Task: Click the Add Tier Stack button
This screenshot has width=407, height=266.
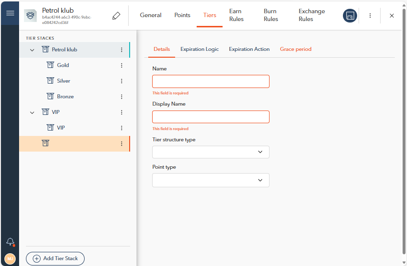Action: (x=55, y=259)
